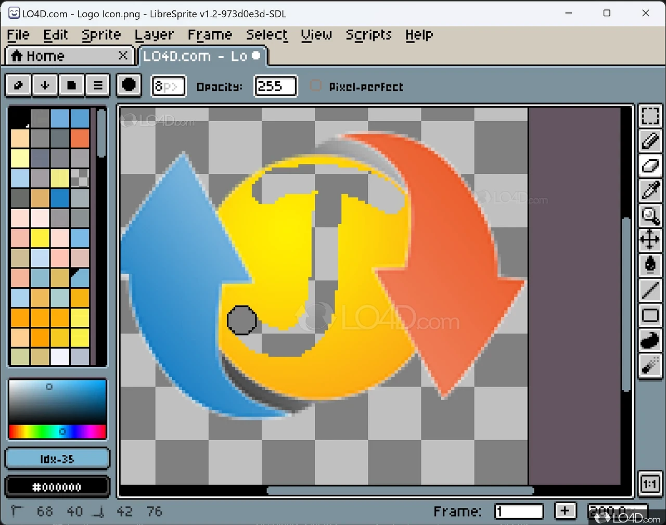The image size is (666, 525).
Task: Select the Contour blob tool
Action: 650,340
